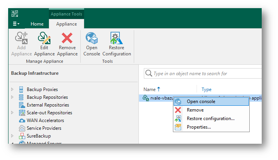Choose Remove from the context menu

coord(195,110)
